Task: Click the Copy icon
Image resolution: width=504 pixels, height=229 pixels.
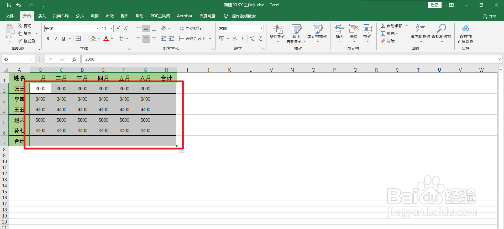Action: 20,33
